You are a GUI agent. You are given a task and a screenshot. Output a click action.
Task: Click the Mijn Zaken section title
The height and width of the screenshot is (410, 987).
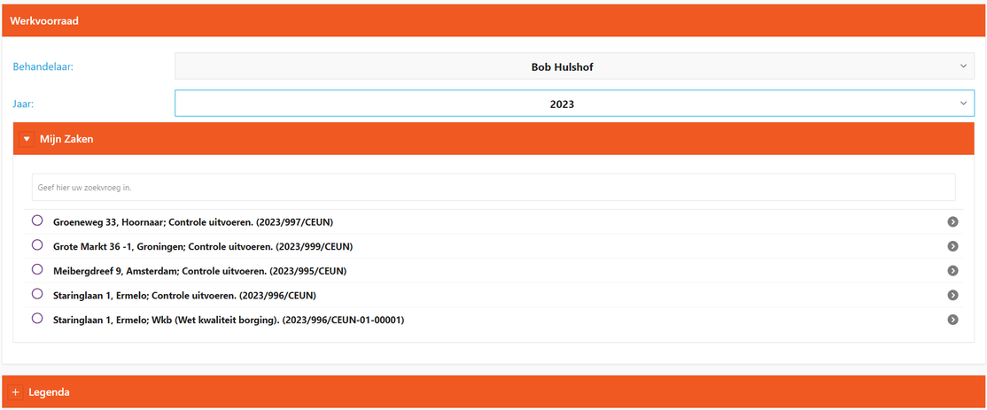[66, 139]
